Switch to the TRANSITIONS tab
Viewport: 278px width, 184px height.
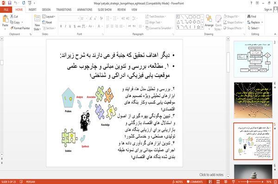pos(64,10)
